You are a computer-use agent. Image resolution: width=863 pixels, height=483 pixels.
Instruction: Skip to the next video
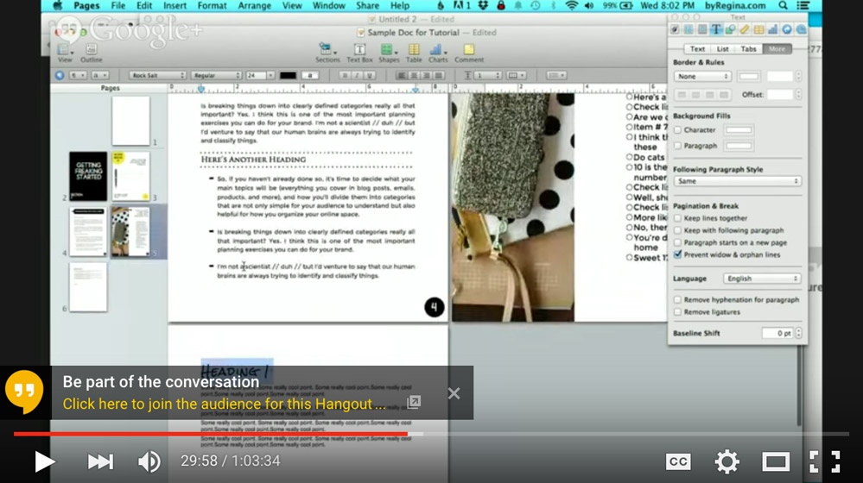[x=100, y=461]
